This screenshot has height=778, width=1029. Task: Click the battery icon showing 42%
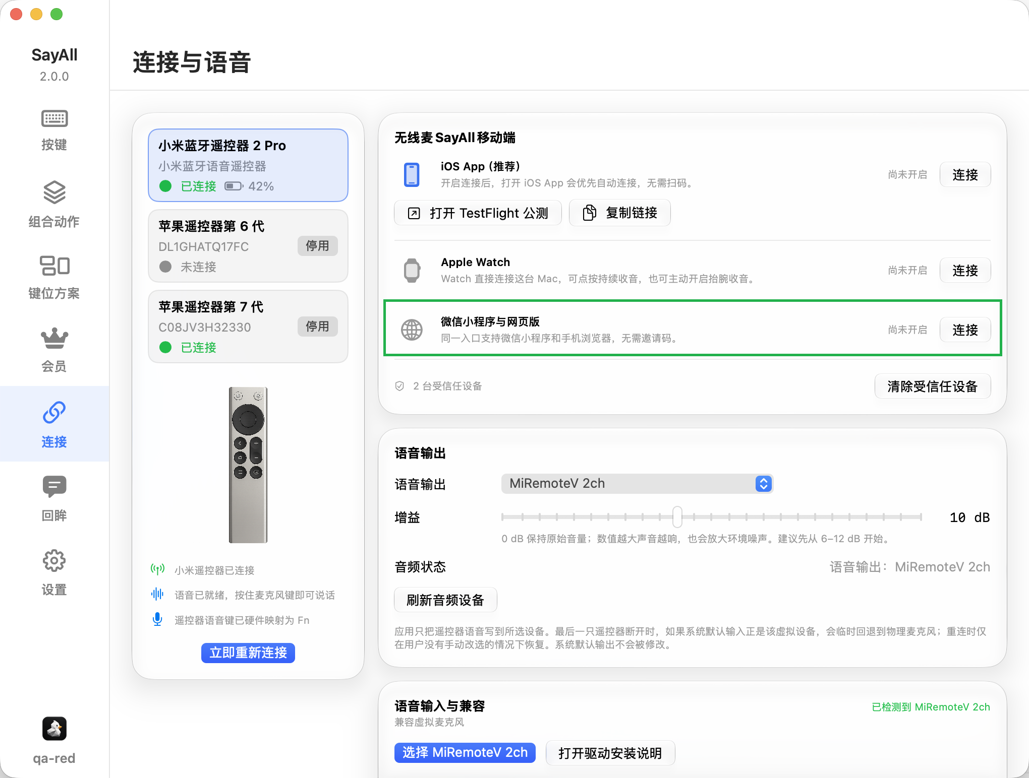[x=234, y=186]
